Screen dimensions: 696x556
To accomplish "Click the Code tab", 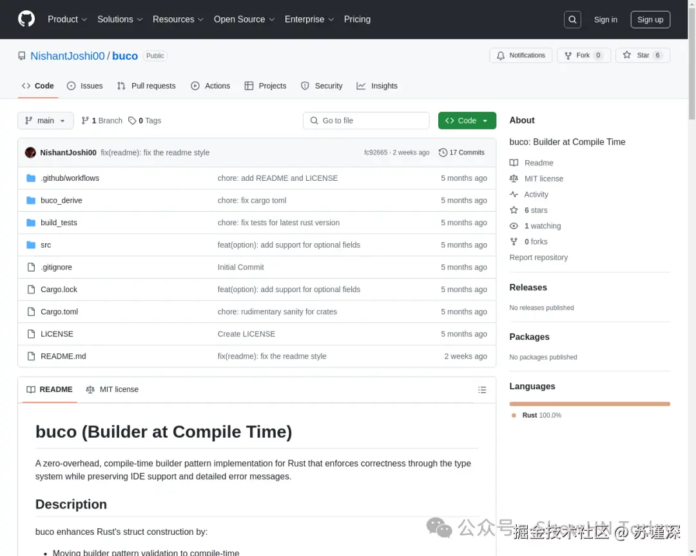I will point(38,86).
